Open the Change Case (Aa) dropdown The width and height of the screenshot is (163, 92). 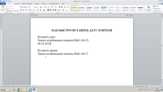pos(41,7)
